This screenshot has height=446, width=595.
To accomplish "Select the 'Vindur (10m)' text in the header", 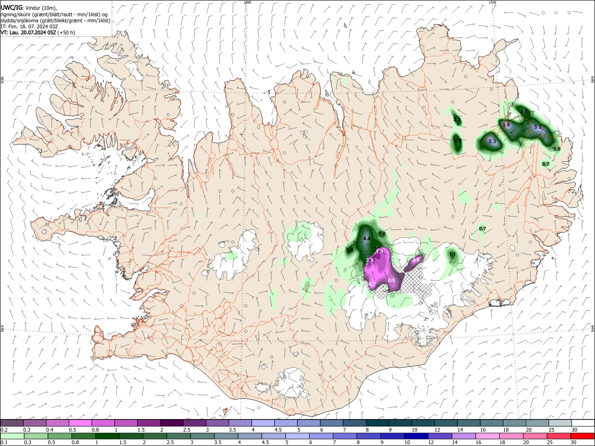I will click(41, 7).
